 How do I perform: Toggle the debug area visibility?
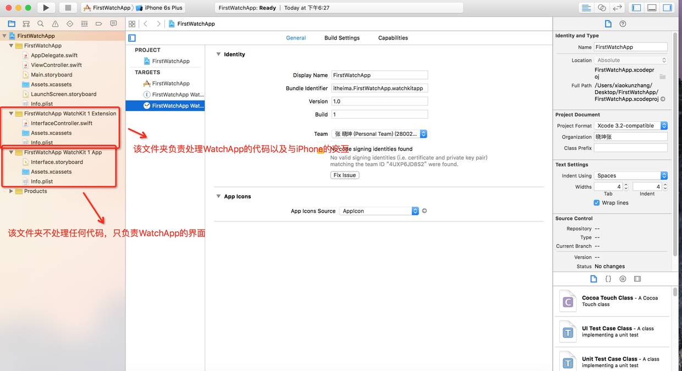tap(652, 8)
